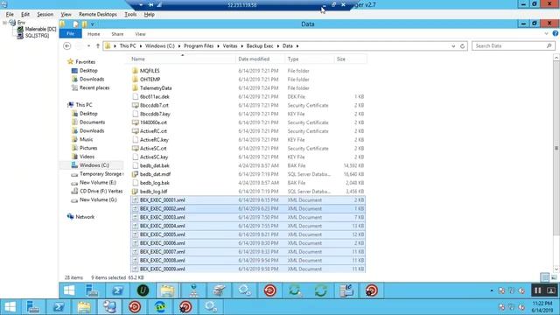The width and height of the screenshot is (560, 315).
Task: Select SQL[STRG] session entry
Action: 33,35
